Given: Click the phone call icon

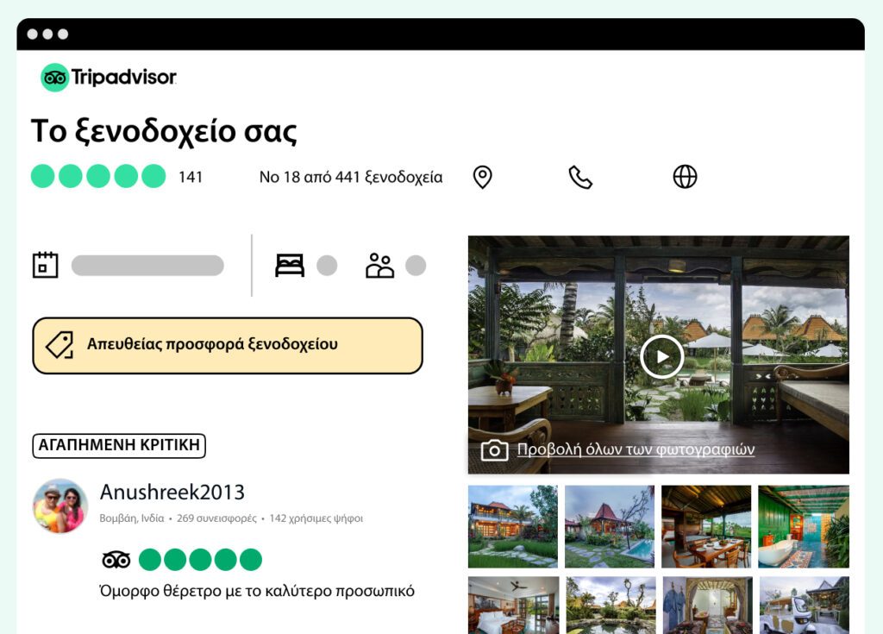Looking at the screenshot, I should pos(580,177).
